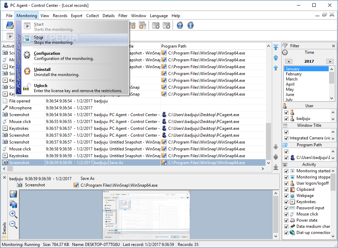Open the Records menu
The height and width of the screenshot is (248, 338).
(60, 16)
